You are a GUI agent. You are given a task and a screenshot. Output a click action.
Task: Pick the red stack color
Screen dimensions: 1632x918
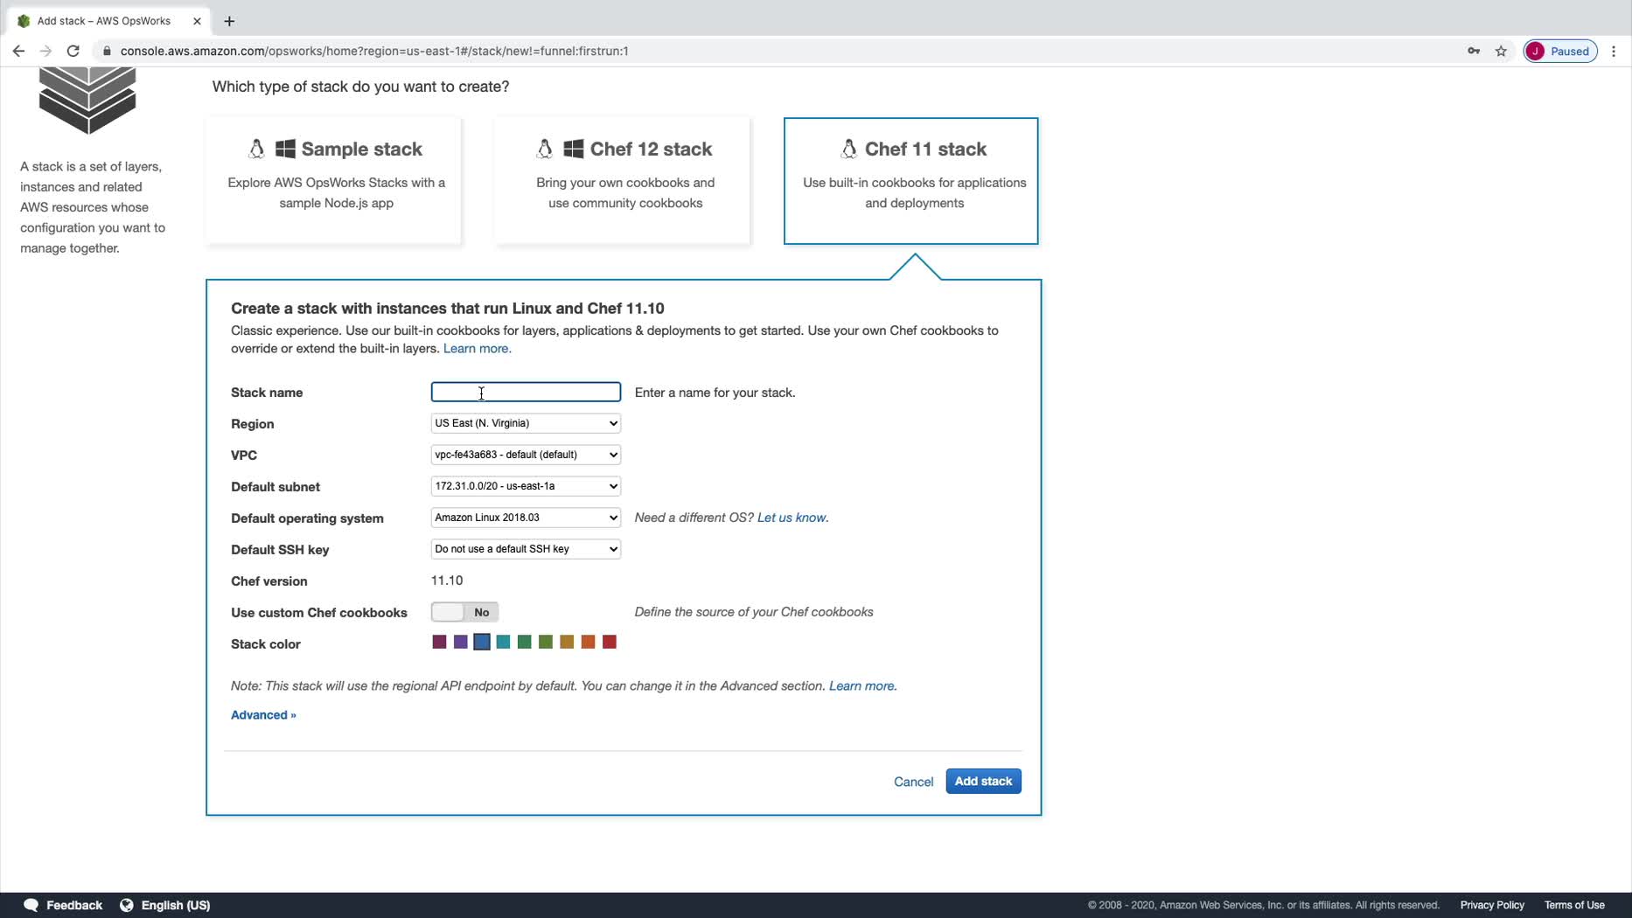610,643
